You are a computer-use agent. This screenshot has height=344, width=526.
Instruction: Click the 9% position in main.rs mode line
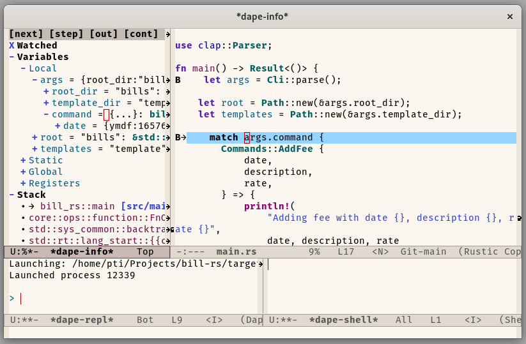(314, 251)
